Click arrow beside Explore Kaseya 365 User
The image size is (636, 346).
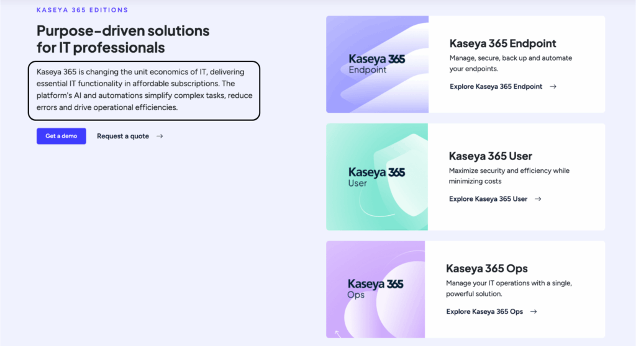(x=538, y=199)
